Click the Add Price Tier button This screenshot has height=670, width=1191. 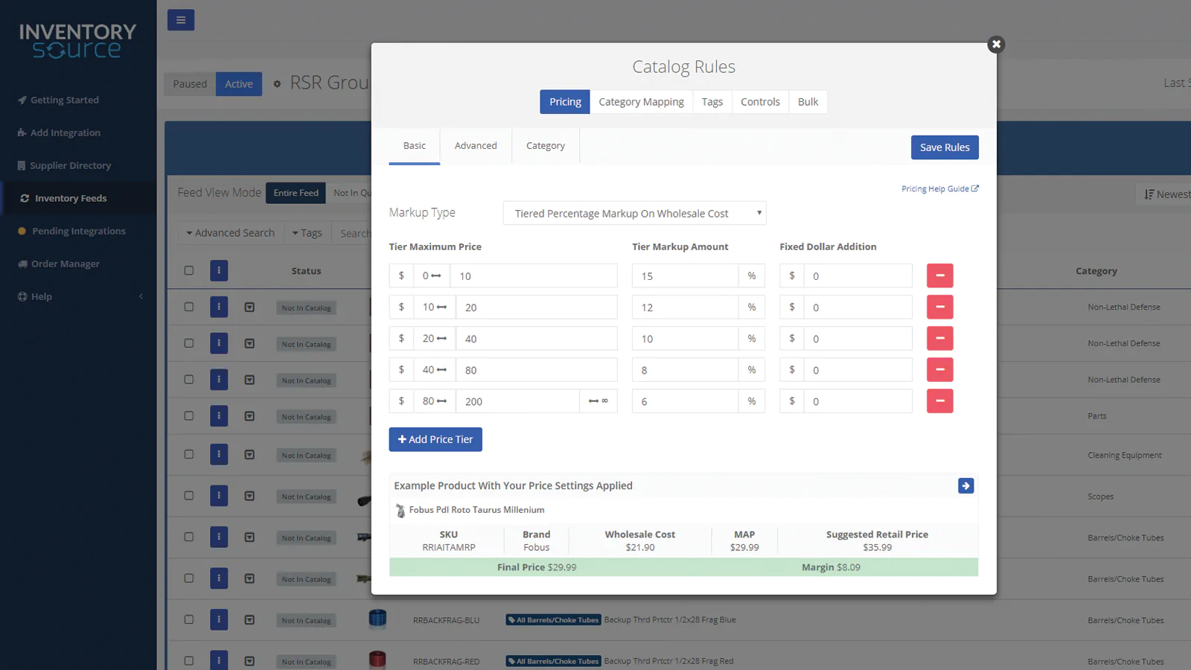coord(435,439)
